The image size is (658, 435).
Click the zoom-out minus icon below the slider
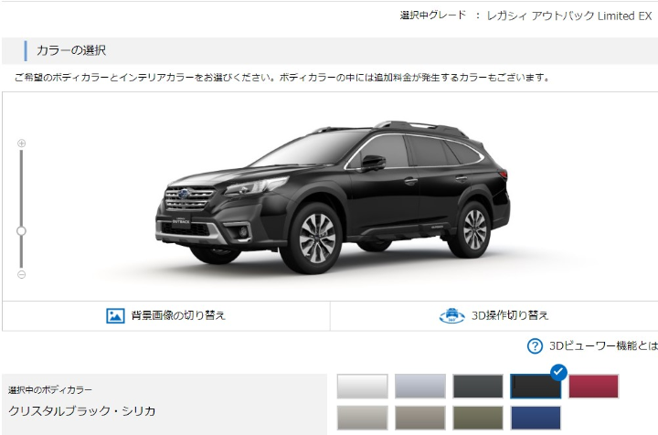tap(21, 274)
